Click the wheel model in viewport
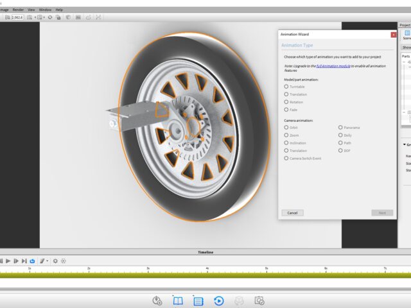 194,127
